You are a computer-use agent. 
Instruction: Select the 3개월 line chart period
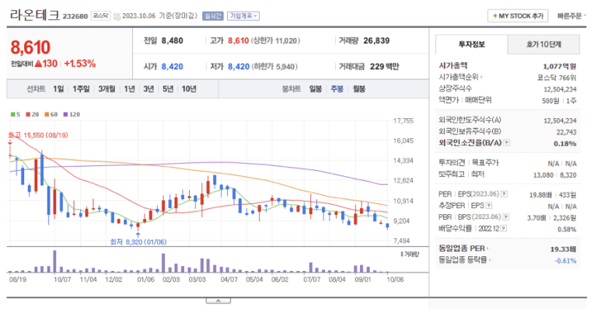point(107,89)
